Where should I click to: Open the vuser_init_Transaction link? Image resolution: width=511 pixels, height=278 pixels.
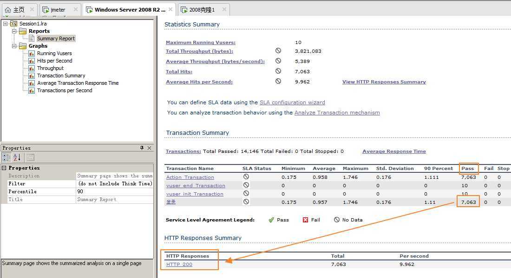[195, 194]
